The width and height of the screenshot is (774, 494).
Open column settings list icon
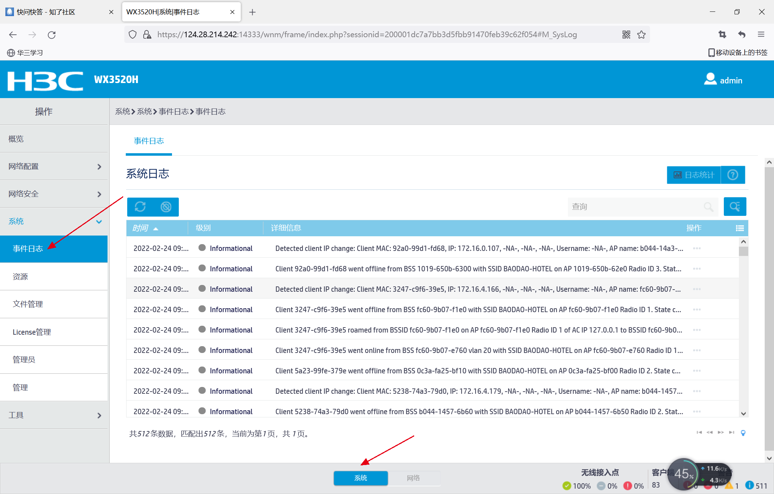click(740, 228)
